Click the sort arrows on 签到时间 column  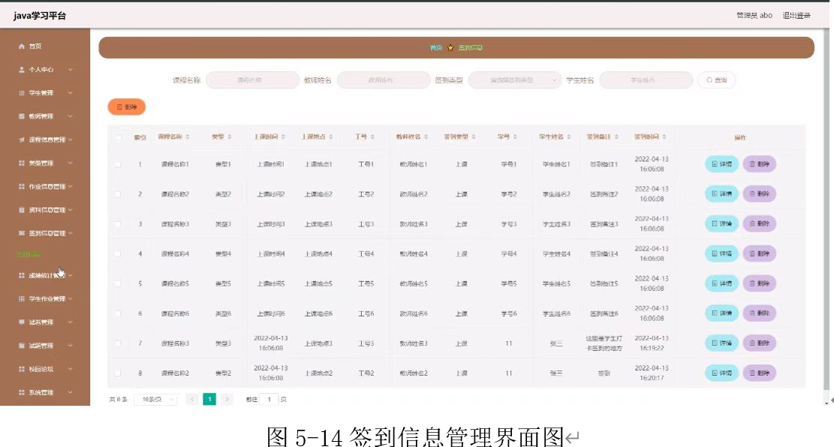[664, 137]
